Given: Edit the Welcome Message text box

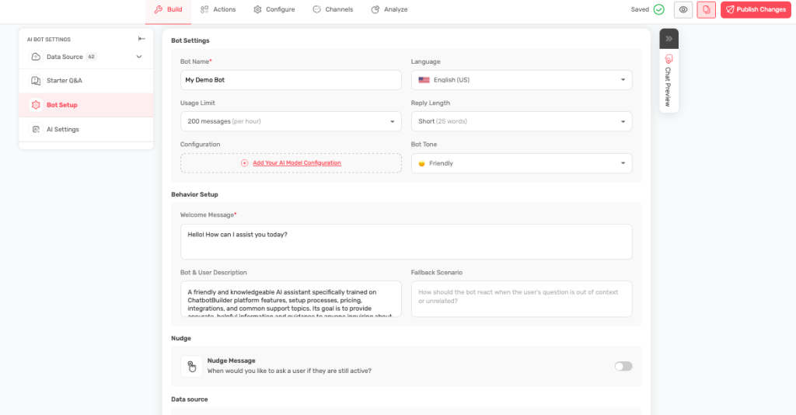Looking at the screenshot, I should click(x=406, y=242).
